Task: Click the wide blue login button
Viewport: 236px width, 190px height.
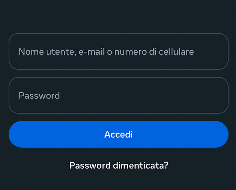Action: coord(118,134)
